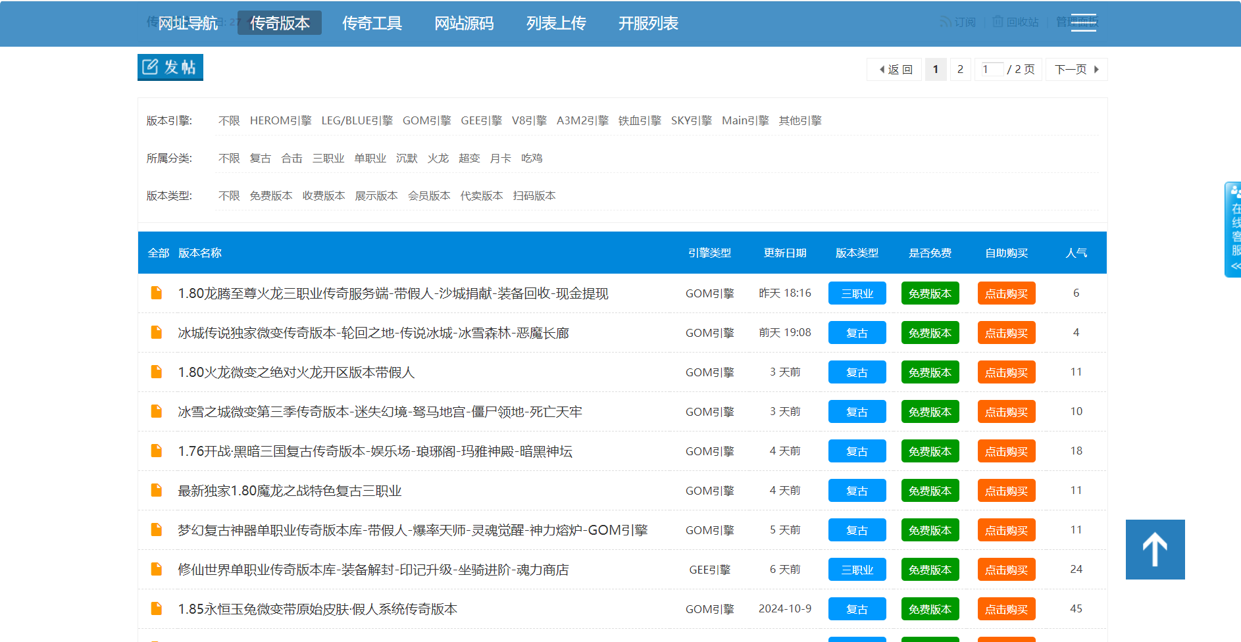This screenshot has width=1241, height=642.
Task: Click the page number input field
Action: click(992, 69)
